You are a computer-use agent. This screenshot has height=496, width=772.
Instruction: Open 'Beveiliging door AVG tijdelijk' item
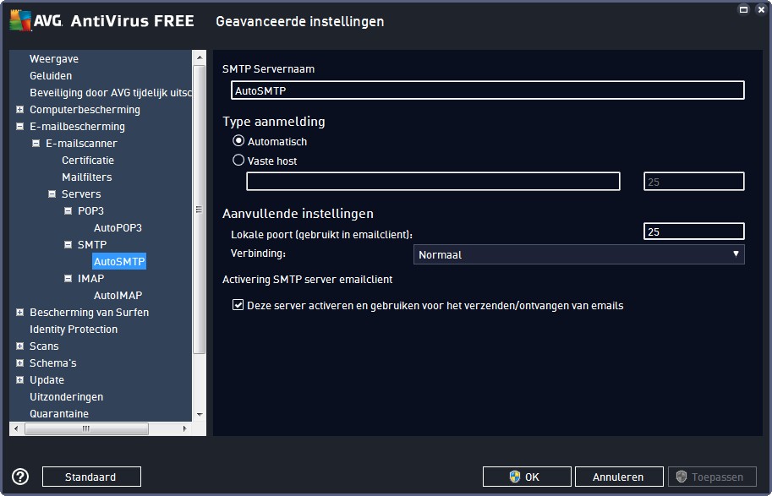pos(110,92)
